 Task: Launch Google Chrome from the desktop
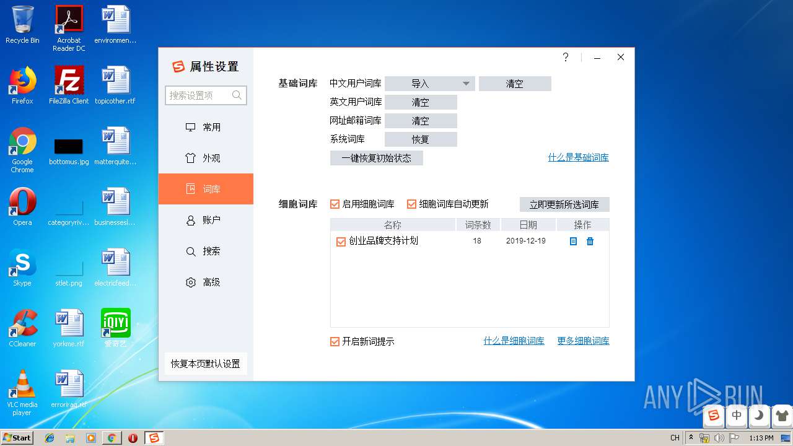click(x=22, y=150)
